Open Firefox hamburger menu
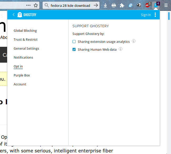This screenshot has width=171, height=154. click(x=166, y=5)
